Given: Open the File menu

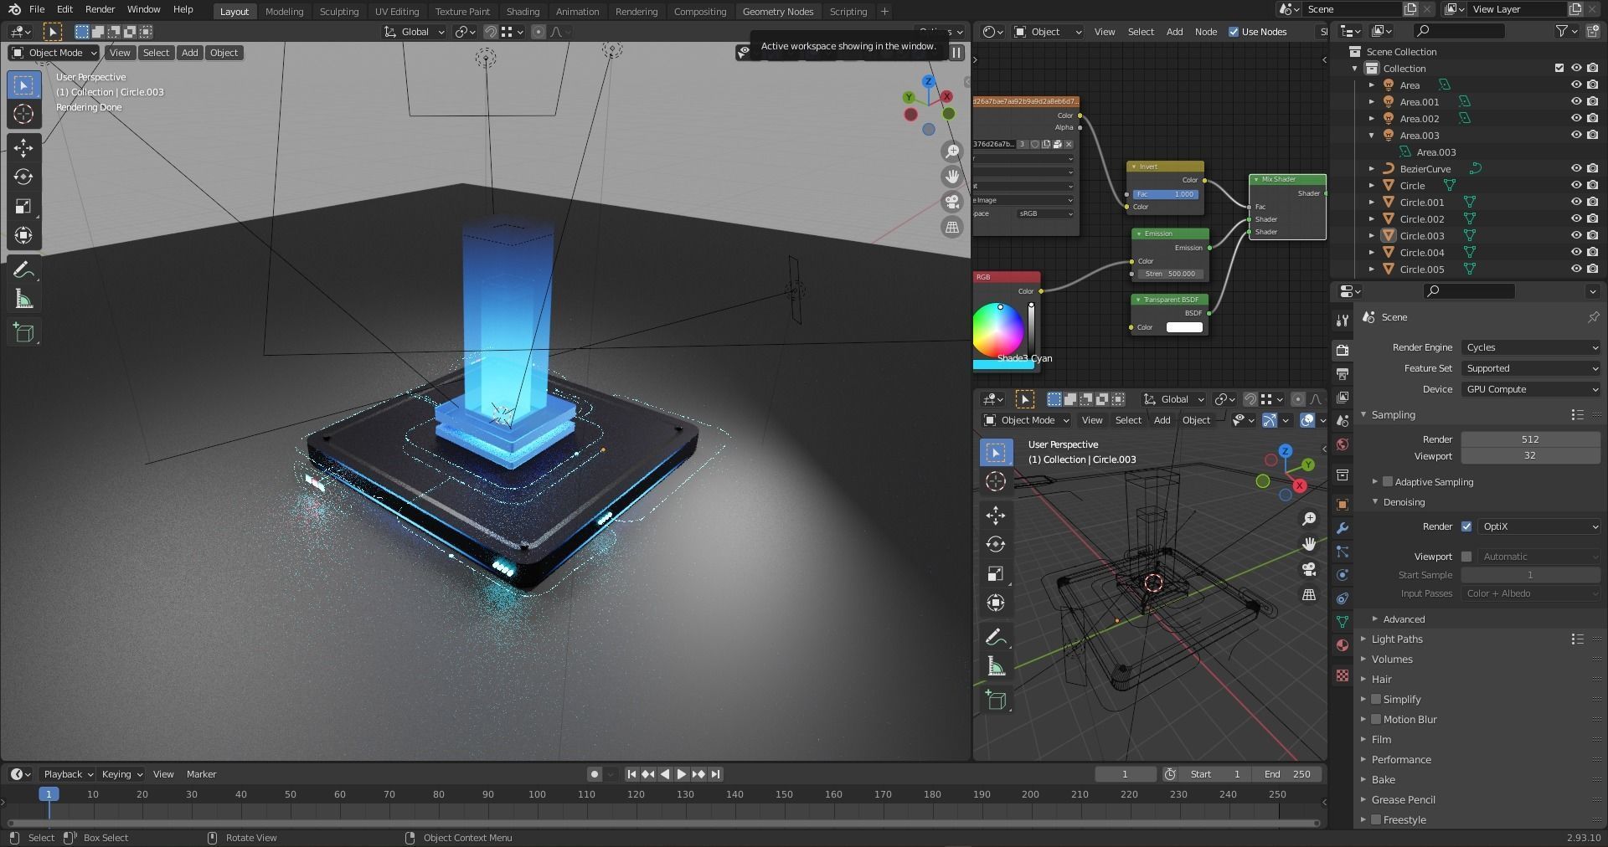Looking at the screenshot, I should 37,9.
